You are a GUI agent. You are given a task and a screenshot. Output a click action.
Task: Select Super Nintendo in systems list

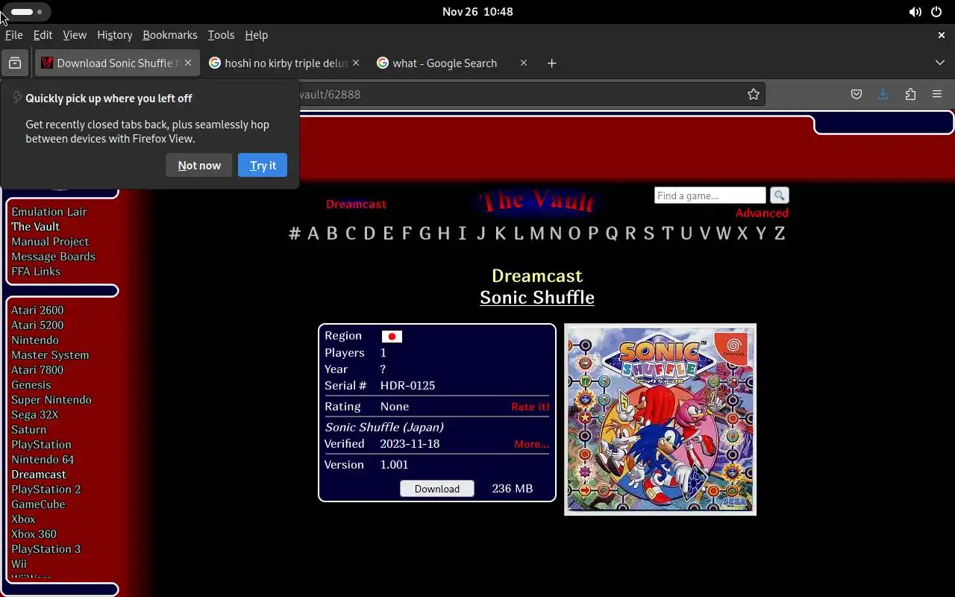click(51, 400)
